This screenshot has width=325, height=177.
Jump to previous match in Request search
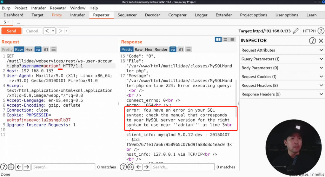click(x=19, y=167)
